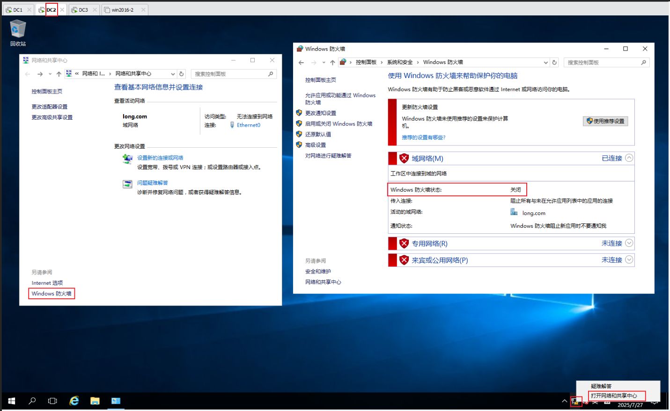The height and width of the screenshot is (411, 670).
Task: Click the Control Panel taskbar icon
Action: tap(116, 401)
